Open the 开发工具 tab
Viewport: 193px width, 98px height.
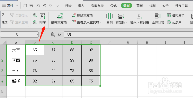click(181, 6)
